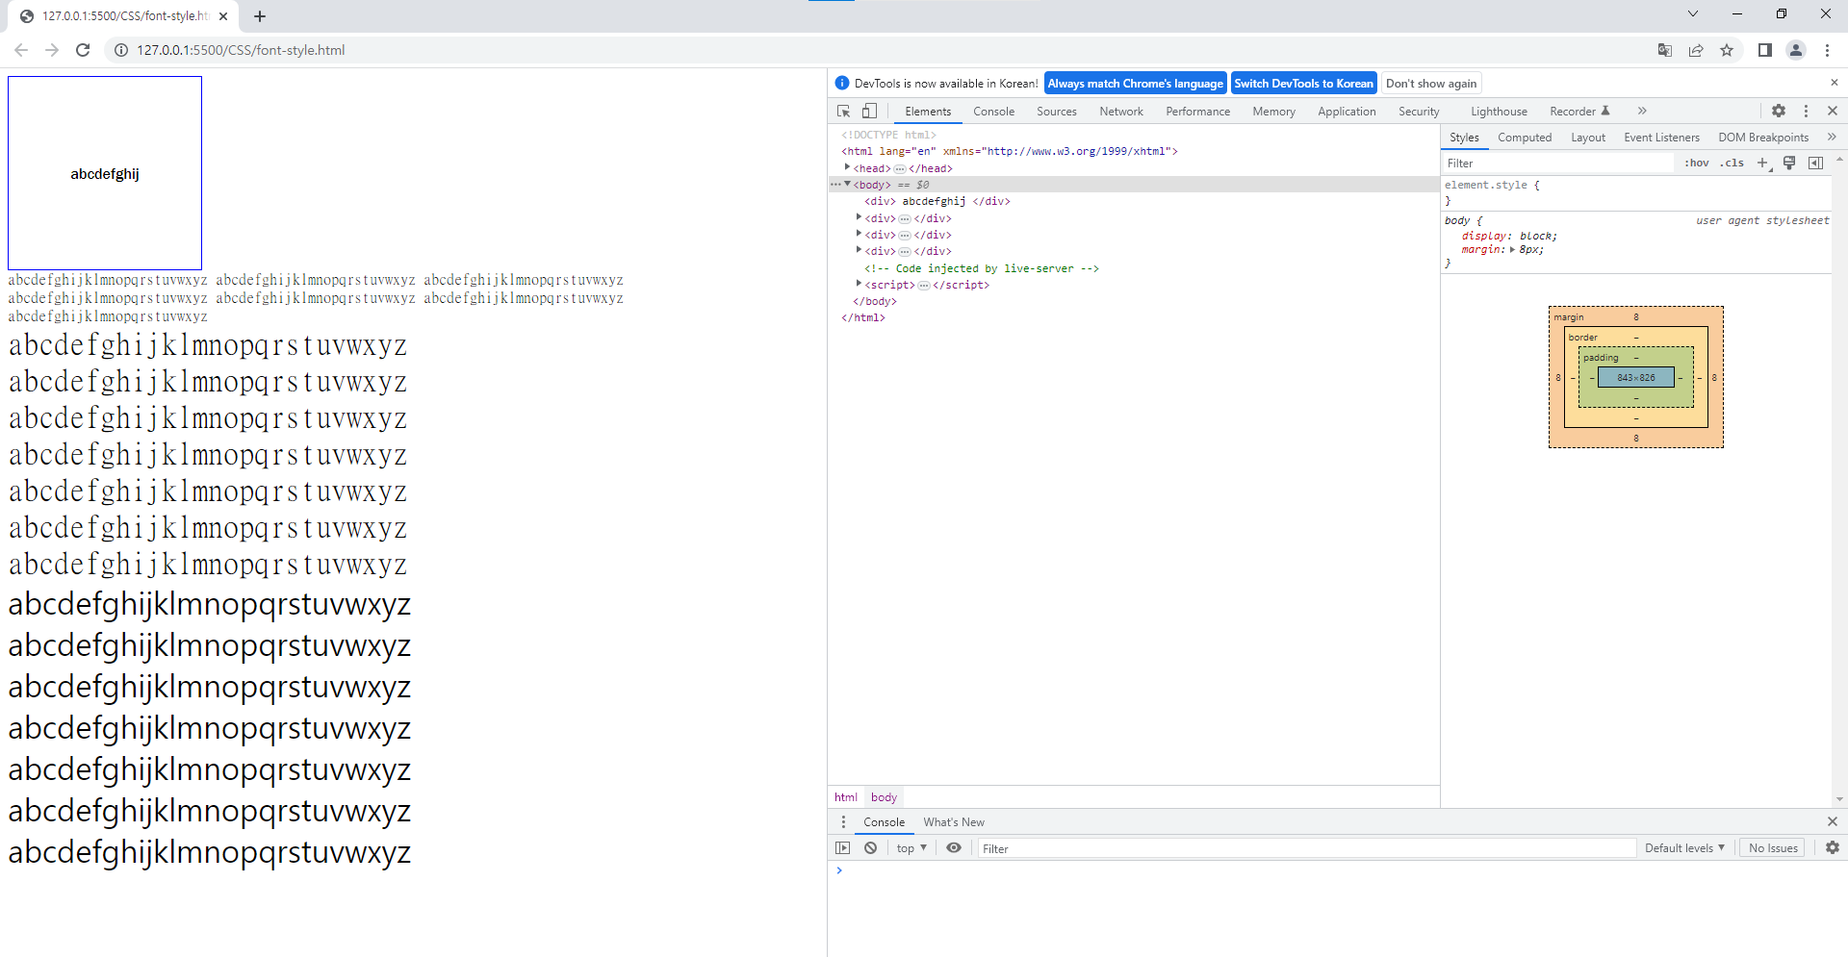Click Switch DevTools to Korean button
Screen dimensions: 1848x957
click(1304, 84)
